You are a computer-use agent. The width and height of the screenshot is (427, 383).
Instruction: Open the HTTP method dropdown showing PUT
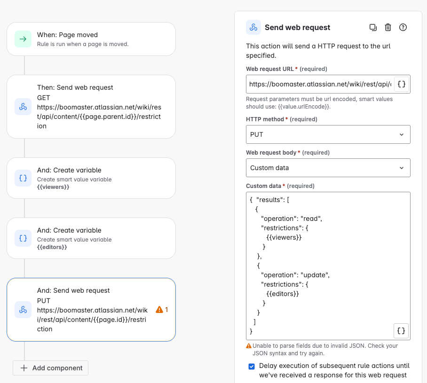(328, 134)
